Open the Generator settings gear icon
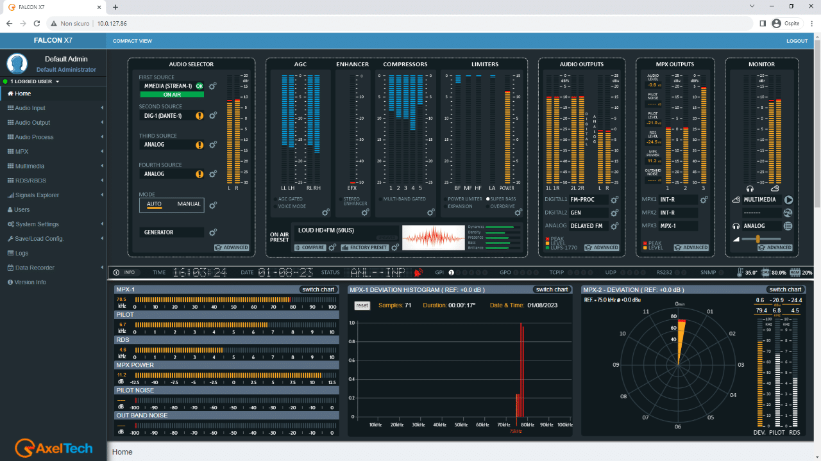 point(213,232)
